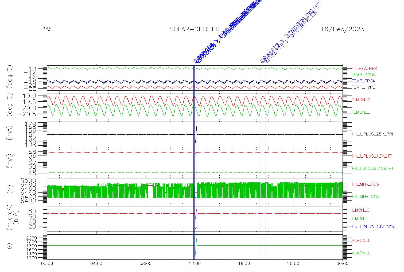Click the SOLAR-ORBITER title text
Viewport: 404px width, 272px height.
[195, 29]
